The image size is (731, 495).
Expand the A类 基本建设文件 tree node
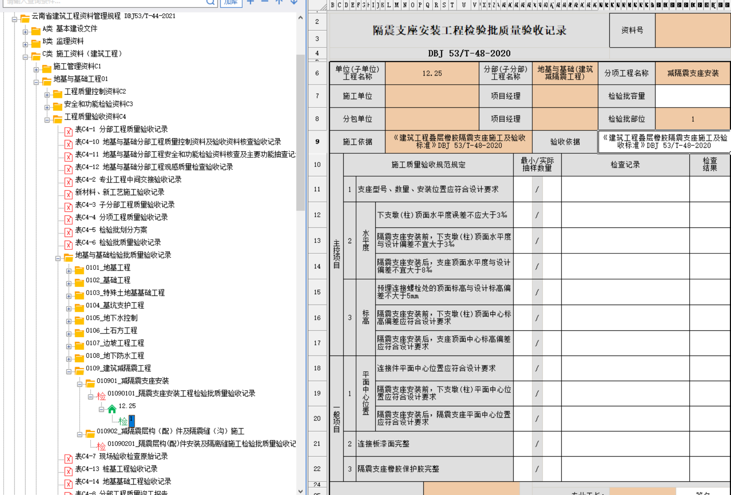click(x=25, y=32)
